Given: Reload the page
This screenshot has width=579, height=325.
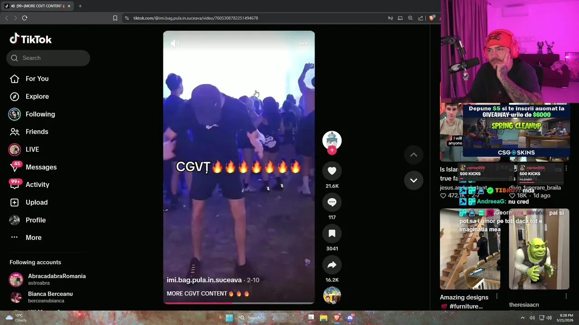Looking at the screenshot, I should click(x=25, y=18).
